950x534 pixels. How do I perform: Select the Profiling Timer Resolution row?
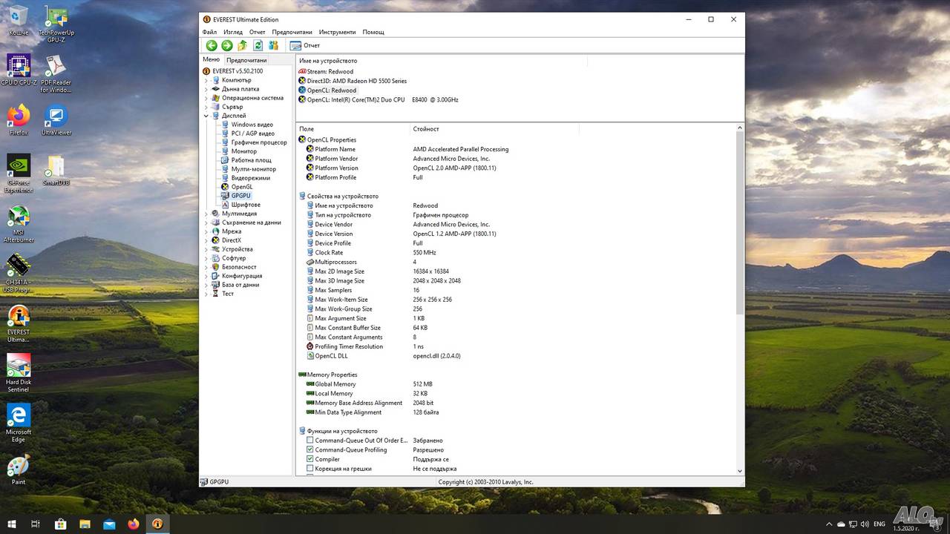pyautogui.click(x=516, y=346)
